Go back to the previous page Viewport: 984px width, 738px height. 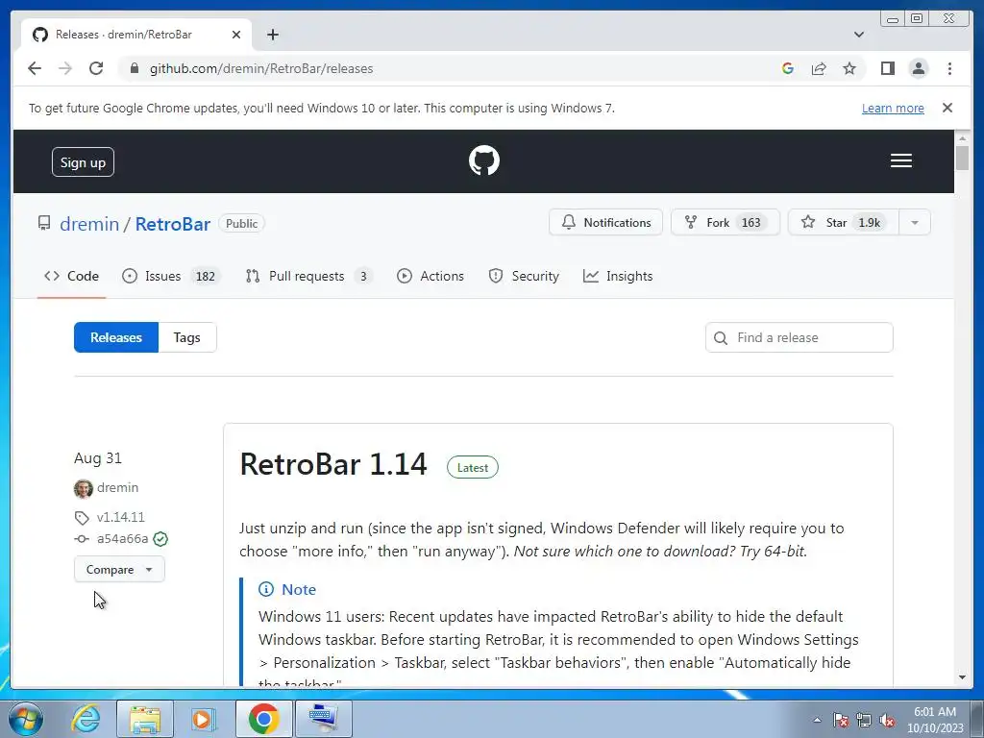tap(35, 68)
